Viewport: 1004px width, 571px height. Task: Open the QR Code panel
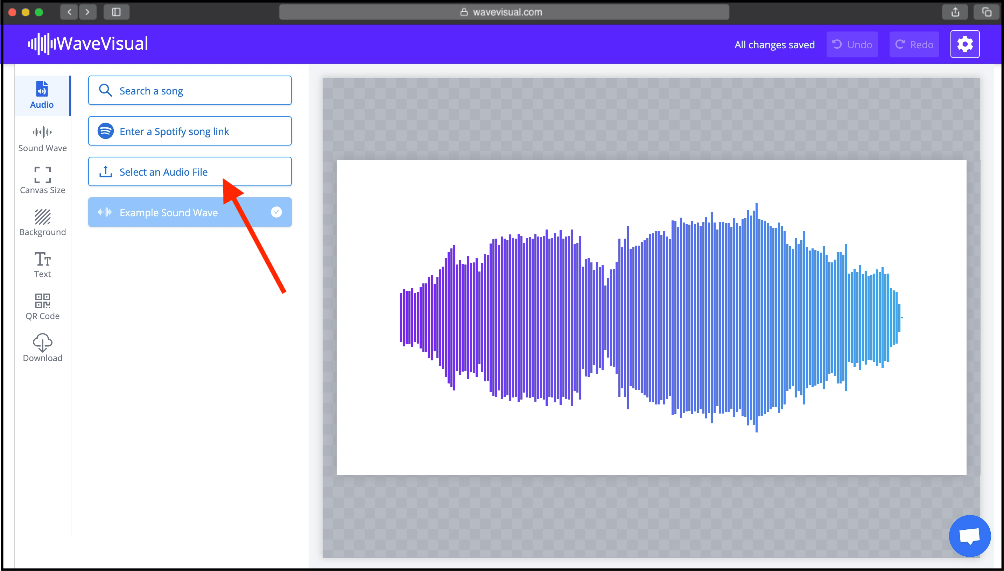[42, 301]
